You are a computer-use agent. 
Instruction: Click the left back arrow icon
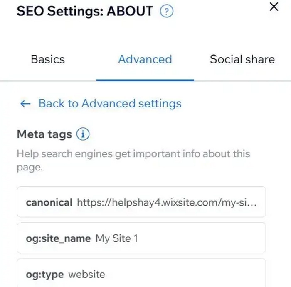(x=25, y=104)
